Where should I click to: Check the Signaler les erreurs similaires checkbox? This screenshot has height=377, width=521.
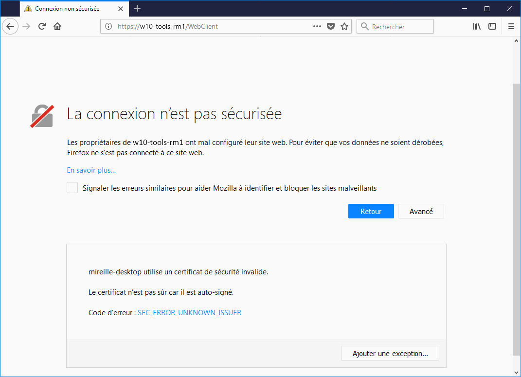[72, 188]
